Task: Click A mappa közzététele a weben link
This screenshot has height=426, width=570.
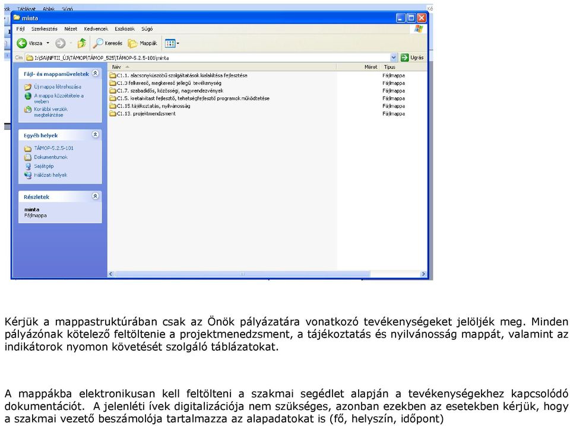Action: [59, 98]
